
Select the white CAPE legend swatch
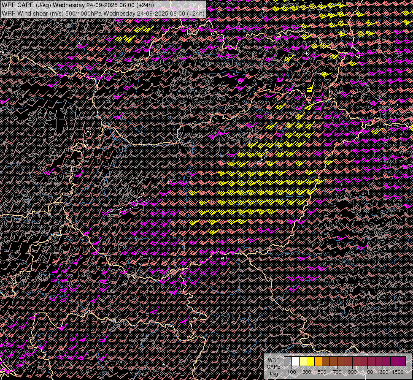295,361
